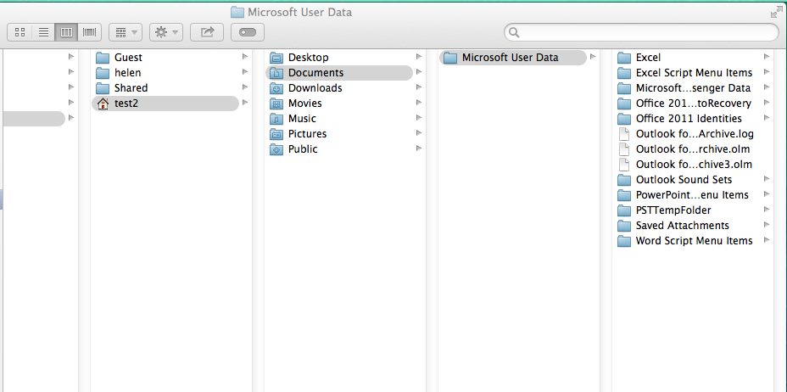Click the magnifier icon in search field

click(x=513, y=33)
